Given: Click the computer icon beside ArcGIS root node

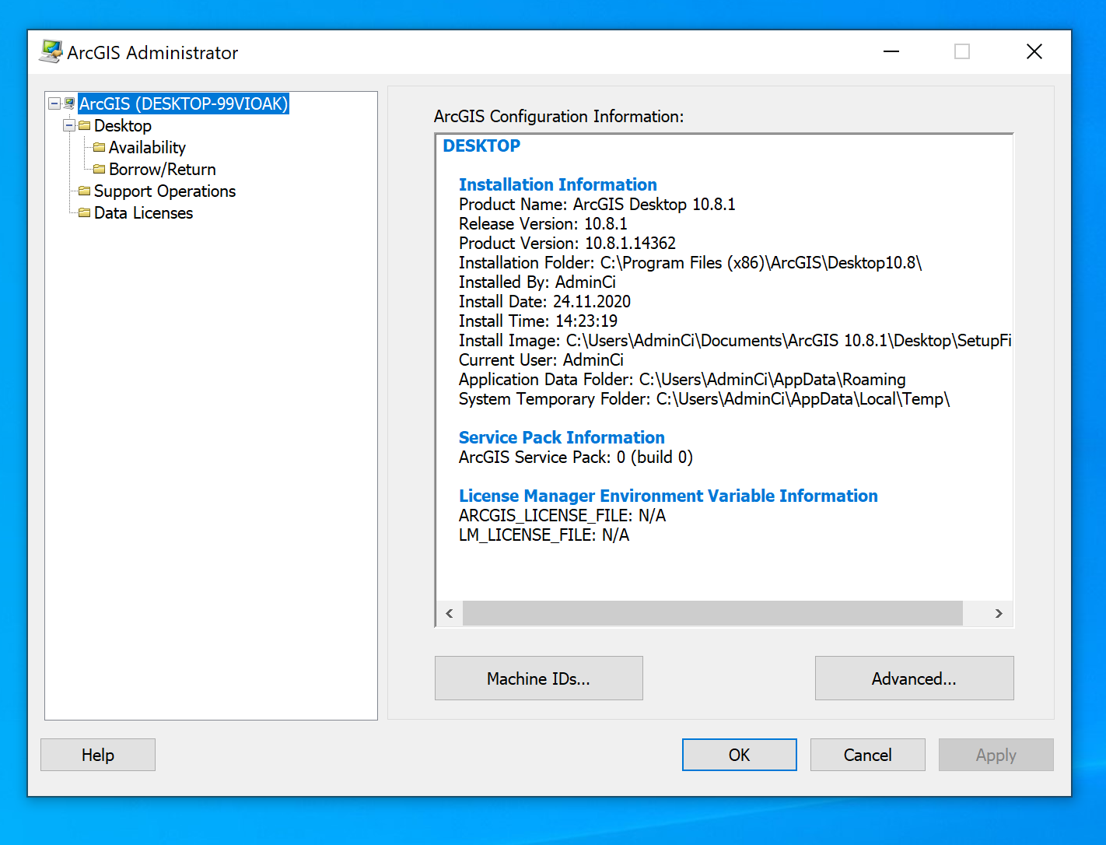Looking at the screenshot, I should [x=70, y=103].
